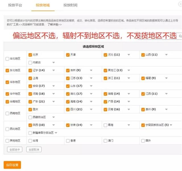Expand the 福建 (9) dropdown arrow
Image resolution: width=182 pixels, height=171 pixels.
tap(166, 78)
